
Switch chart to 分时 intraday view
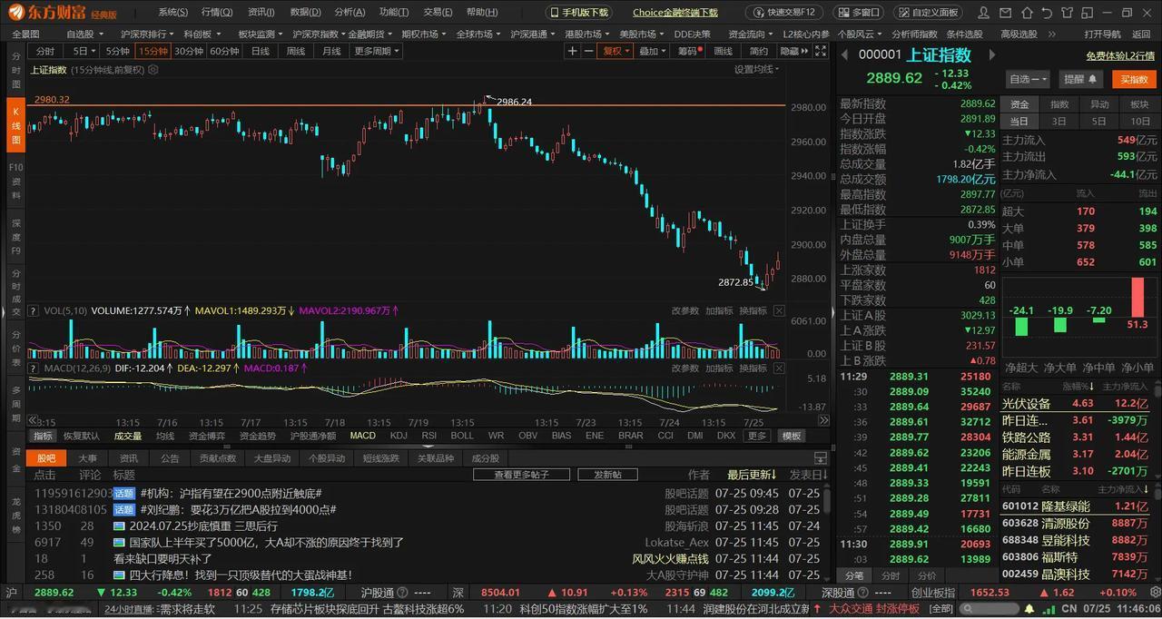[x=45, y=51]
